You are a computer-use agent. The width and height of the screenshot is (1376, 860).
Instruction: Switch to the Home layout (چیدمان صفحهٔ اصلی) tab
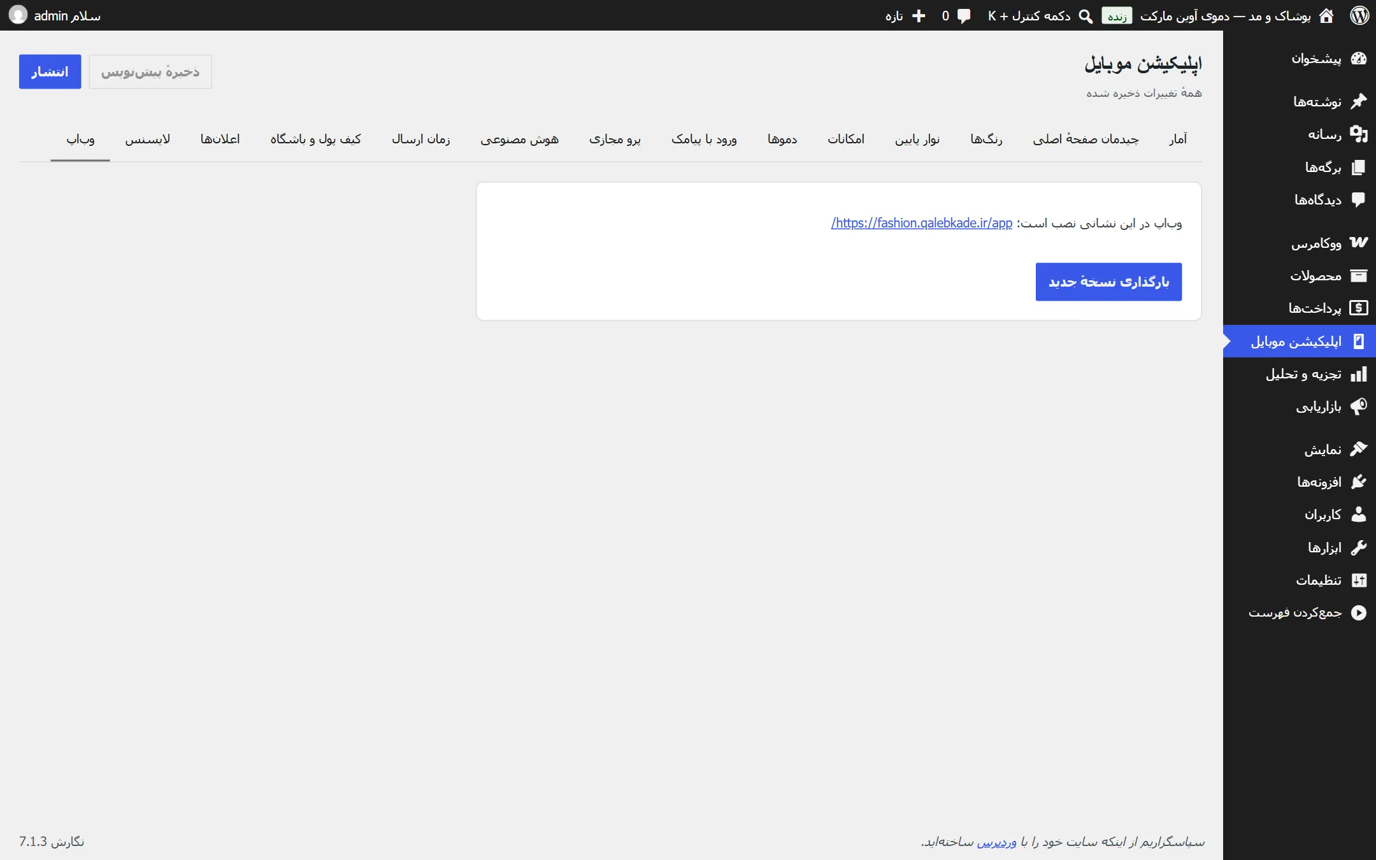pyautogui.click(x=1086, y=139)
